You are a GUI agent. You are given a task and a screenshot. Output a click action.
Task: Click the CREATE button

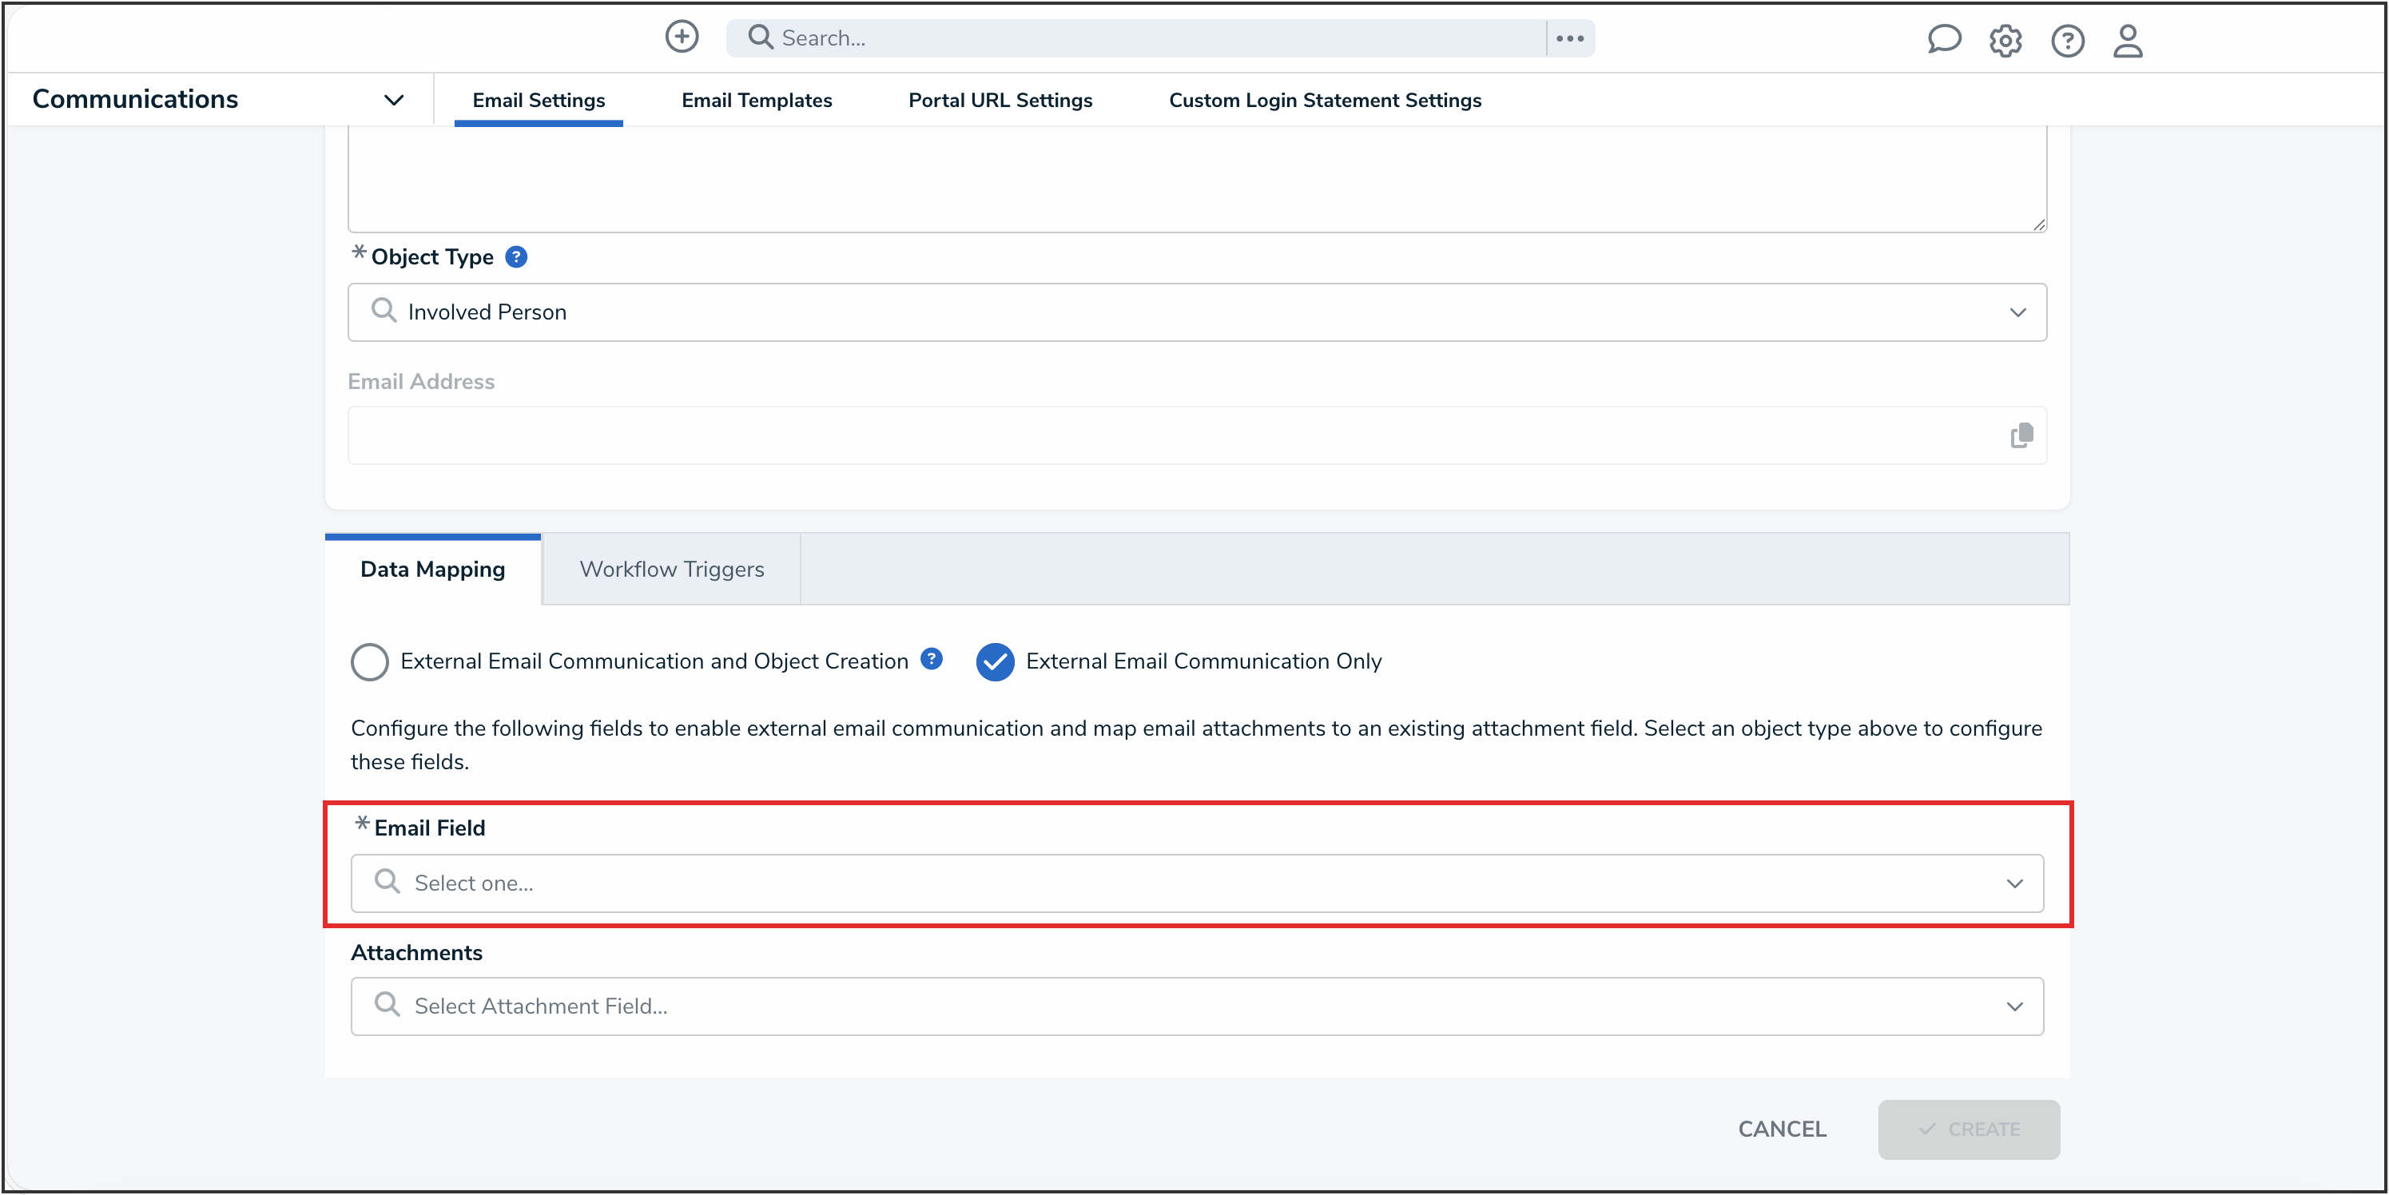pyautogui.click(x=1969, y=1128)
